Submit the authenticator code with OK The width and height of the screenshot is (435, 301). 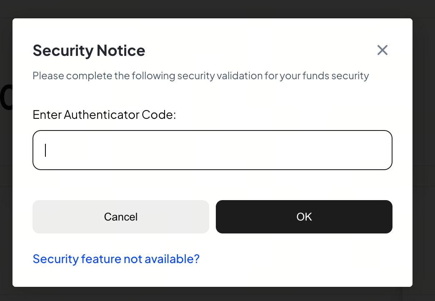pos(304,217)
